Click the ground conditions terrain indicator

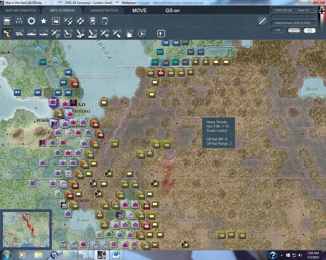[293, 30]
